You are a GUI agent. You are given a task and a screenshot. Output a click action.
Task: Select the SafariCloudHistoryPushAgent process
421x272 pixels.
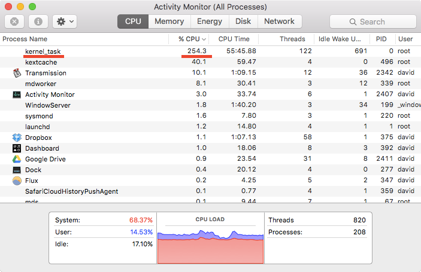[211, 191]
